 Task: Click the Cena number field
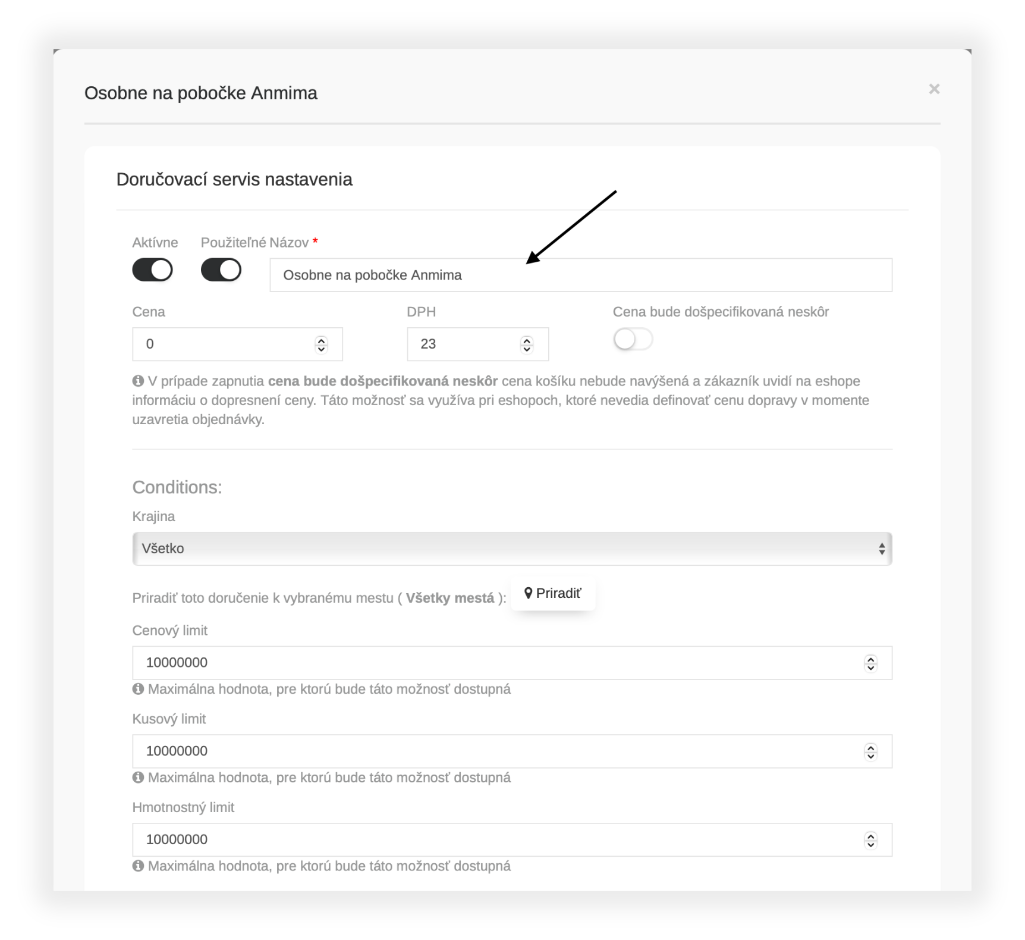[x=237, y=344]
